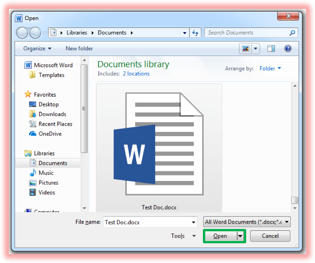The height and width of the screenshot is (263, 315).
Task: Click the file list vertical scrollbar thumb
Action: 295,200
